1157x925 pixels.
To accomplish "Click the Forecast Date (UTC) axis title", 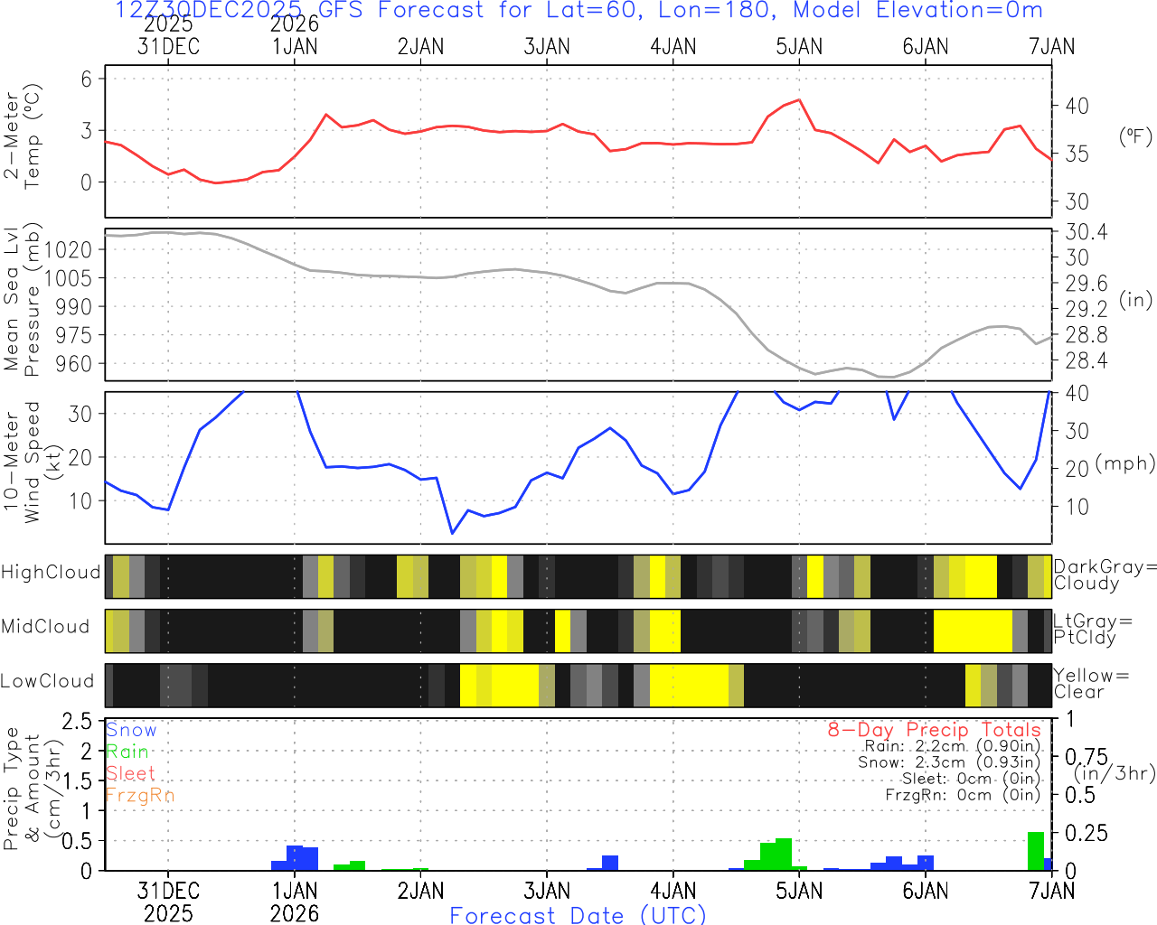I will tap(578, 915).
